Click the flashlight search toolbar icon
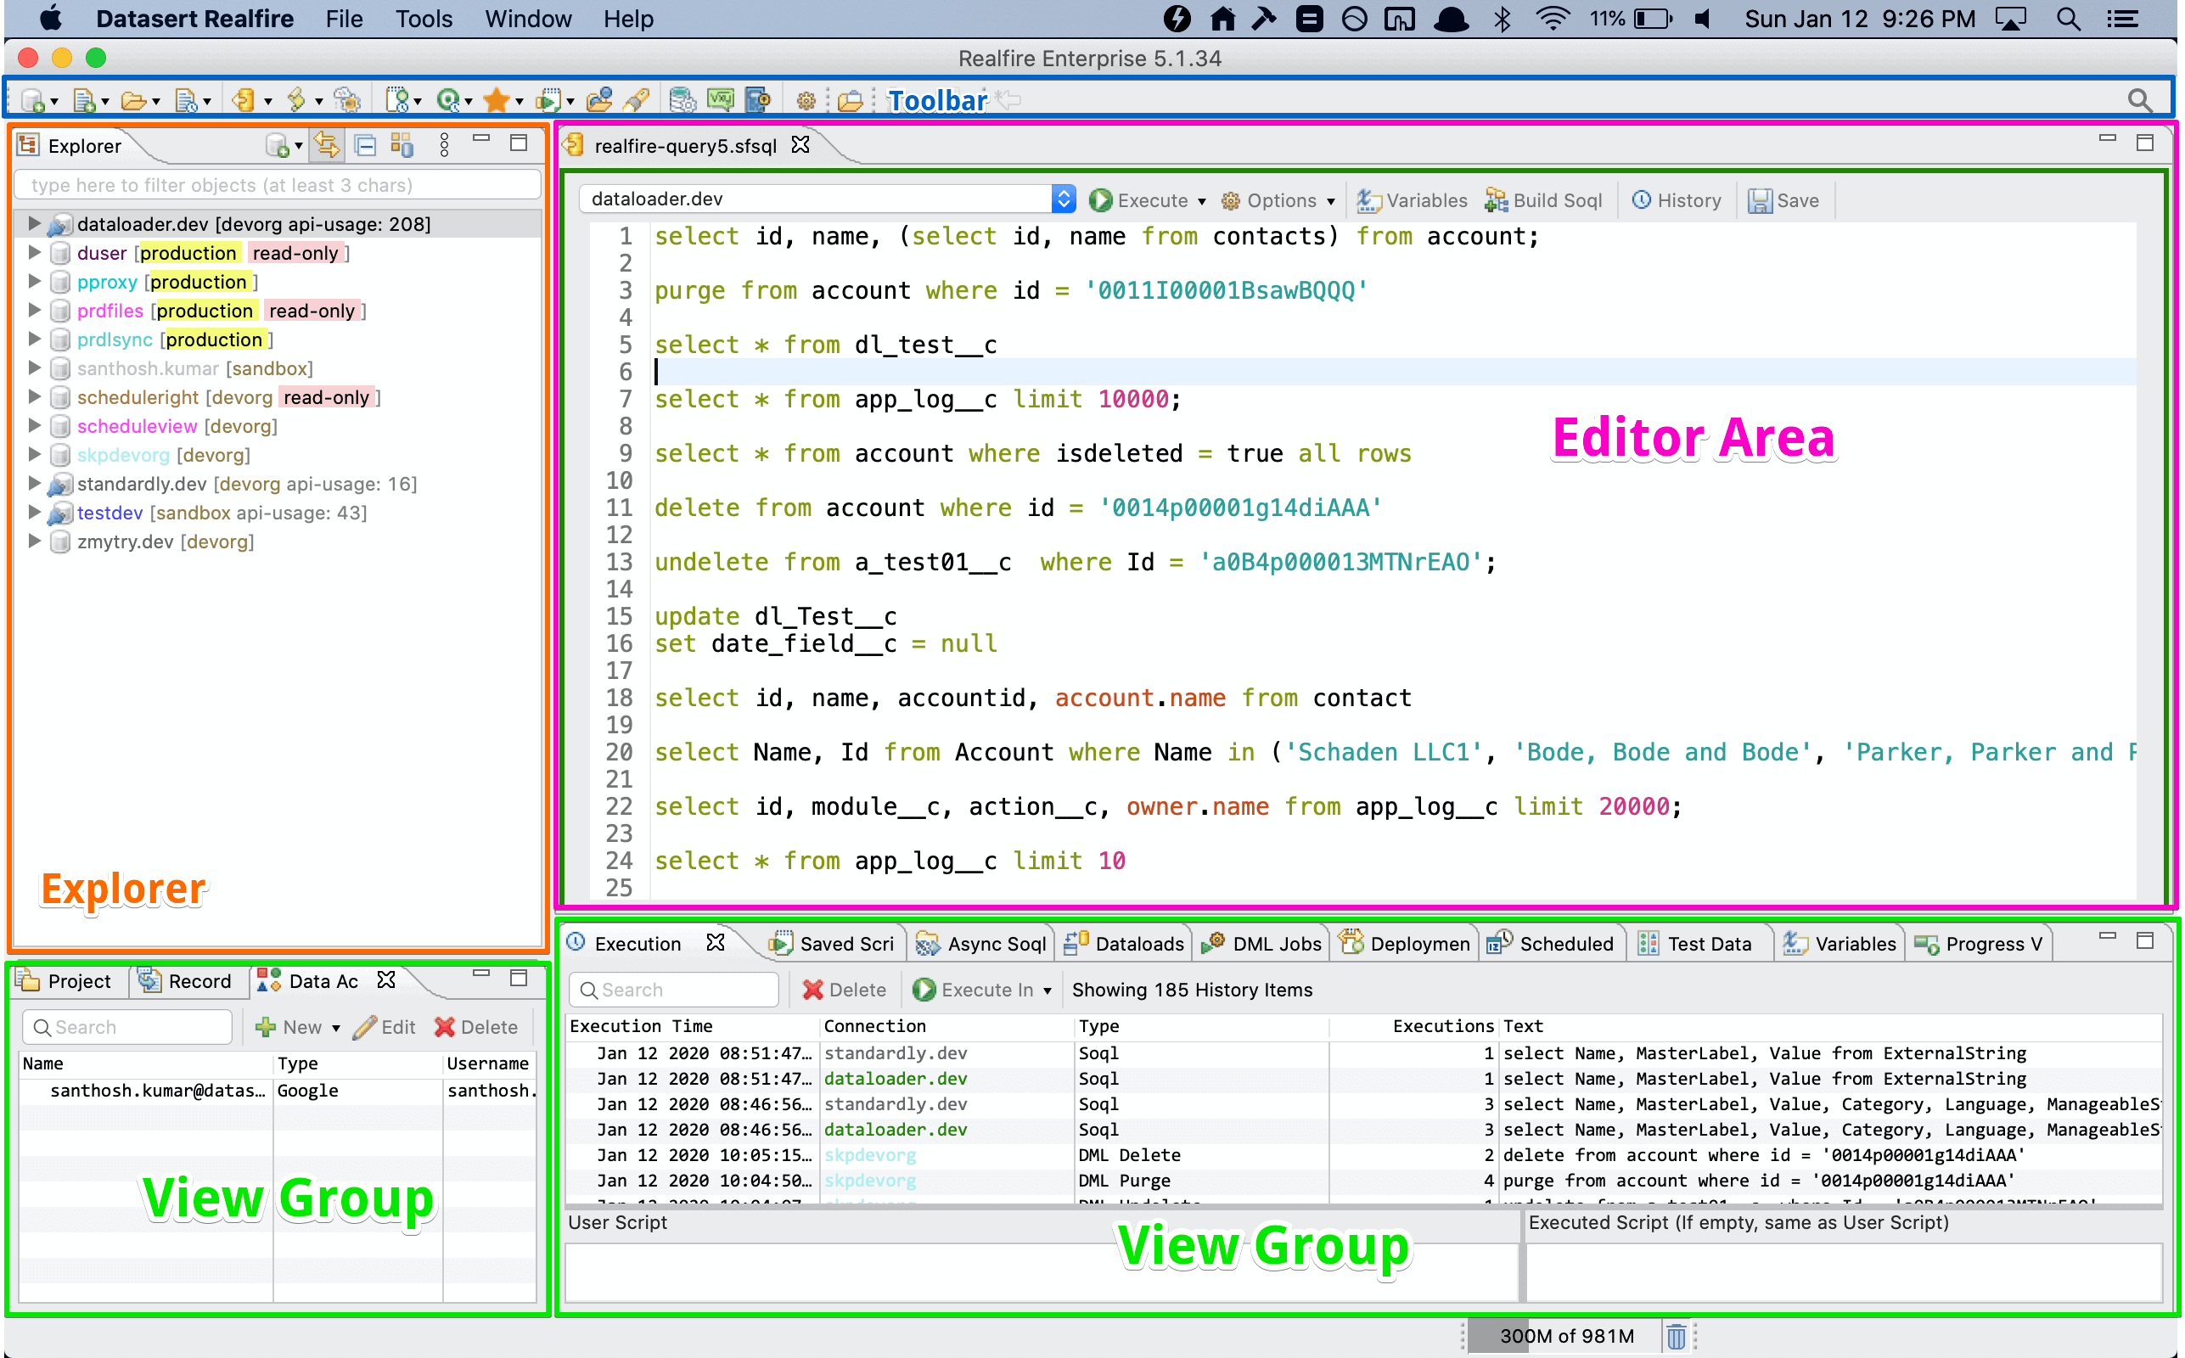Image resolution: width=2185 pixels, height=1358 pixels. pyautogui.click(x=636, y=99)
